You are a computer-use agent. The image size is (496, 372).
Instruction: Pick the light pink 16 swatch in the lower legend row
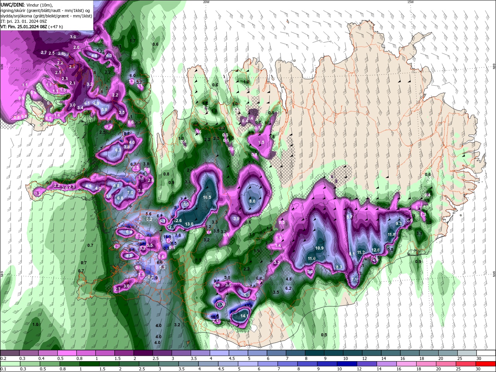pyautogui.click(x=407, y=364)
